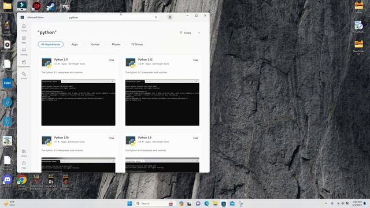This screenshot has width=370, height=208.
Task: Open the Filters dropdown
Action: coord(190,33)
